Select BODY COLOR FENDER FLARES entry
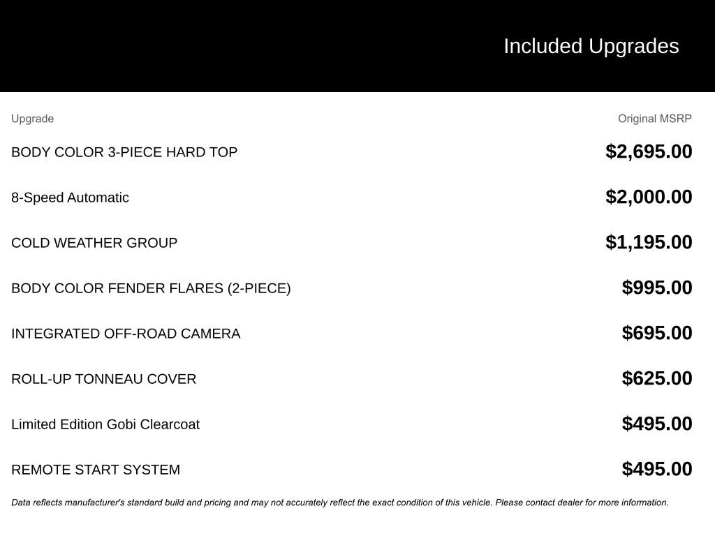715x536 pixels. click(x=151, y=288)
